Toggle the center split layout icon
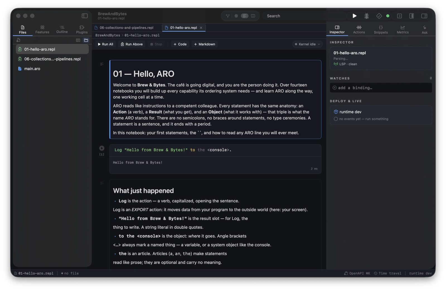Image resolution: width=446 pixels, height=290 pixels. (x=411, y=16)
